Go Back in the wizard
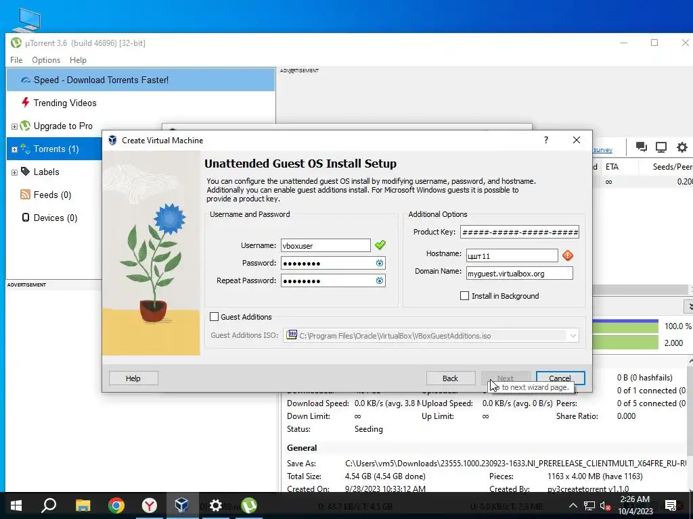Image resolution: width=693 pixels, height=519 pixels. (x=450, y=378)
